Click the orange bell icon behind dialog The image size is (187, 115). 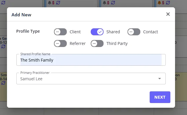(159, 3)
